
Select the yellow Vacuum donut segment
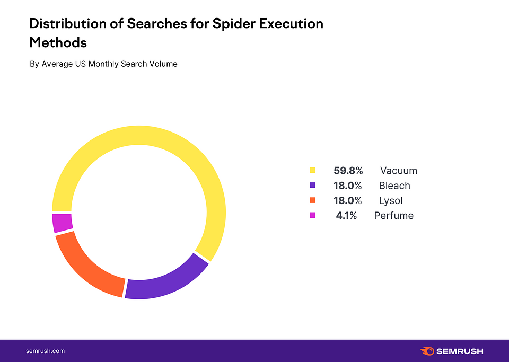(159, 139)
